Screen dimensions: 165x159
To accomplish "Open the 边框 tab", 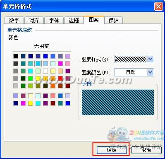I will 74,20.
